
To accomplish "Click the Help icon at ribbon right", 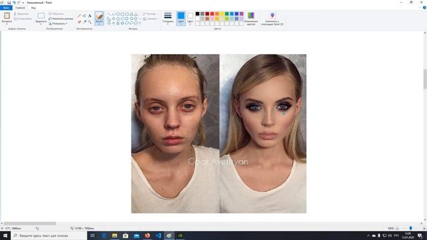I will (424, 7).
